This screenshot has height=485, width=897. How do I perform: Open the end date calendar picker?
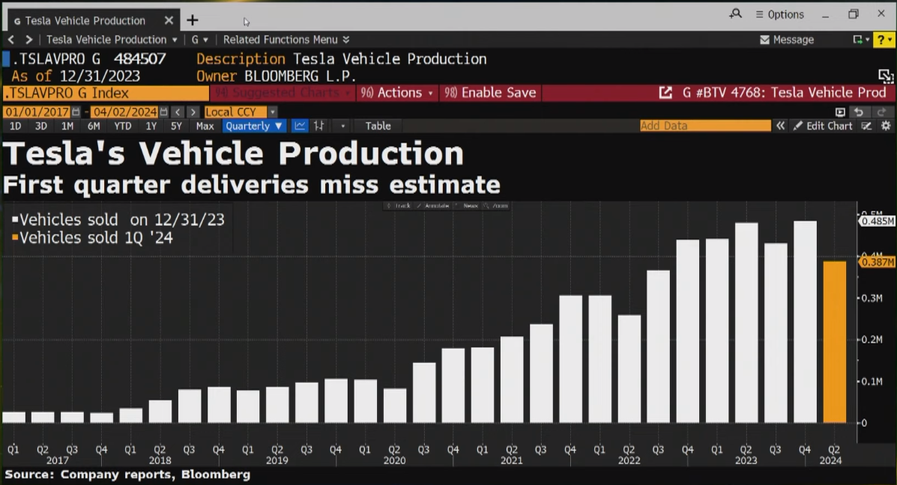click(x=163, y=112)
